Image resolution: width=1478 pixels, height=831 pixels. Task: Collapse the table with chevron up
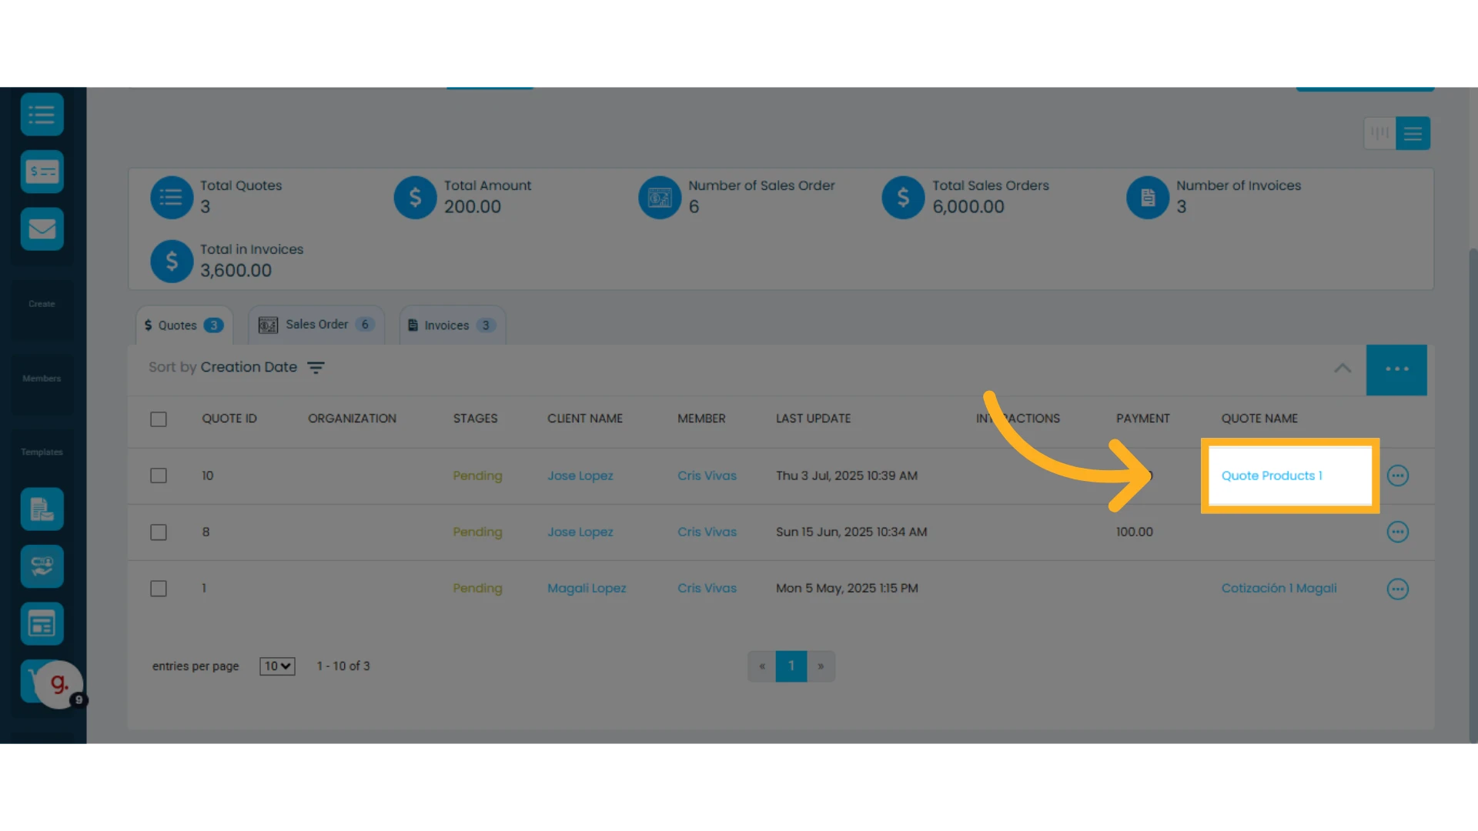pos(1343,369)
